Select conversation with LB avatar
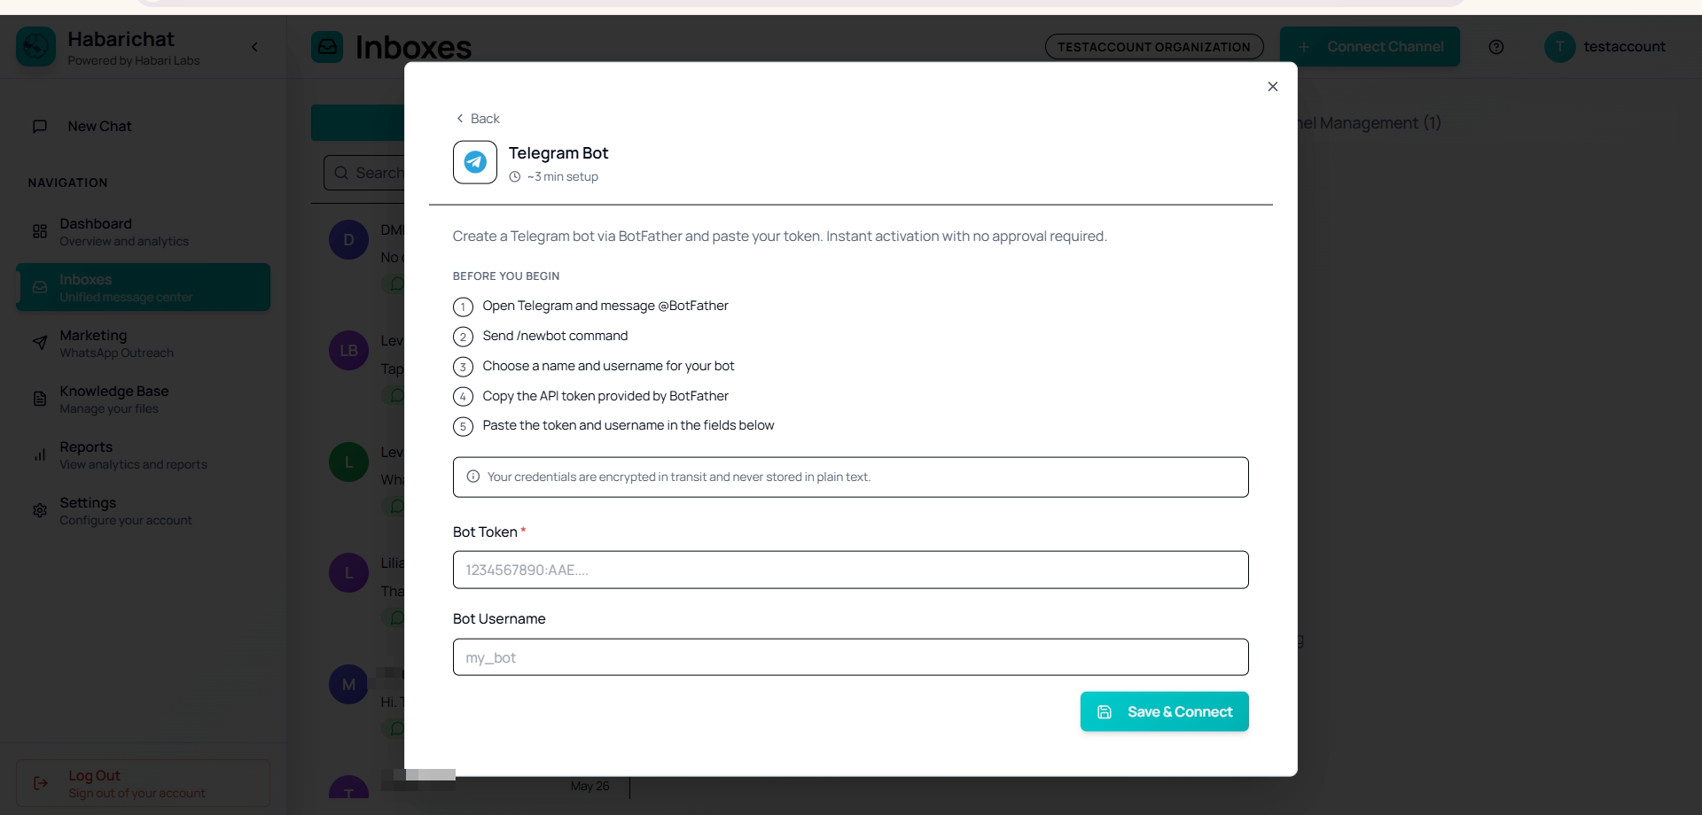 pyautogui.click(x=348, y=351)
